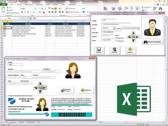Click the left arrow in barcode form navigator
Screen dimensions: 168x126
point(35,87)
